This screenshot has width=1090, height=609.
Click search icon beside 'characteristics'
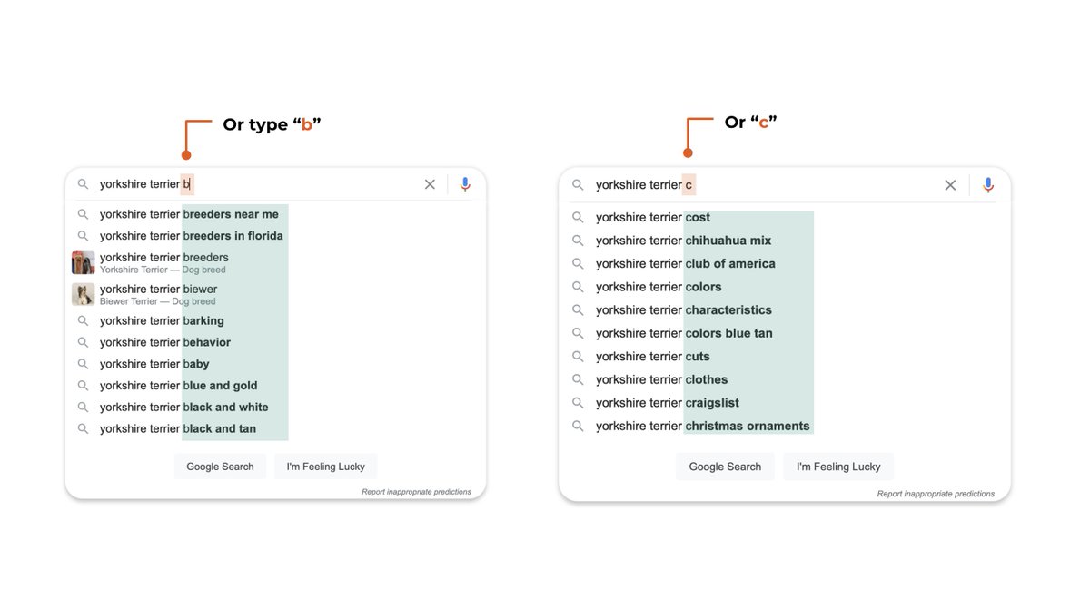coord(578,310)
